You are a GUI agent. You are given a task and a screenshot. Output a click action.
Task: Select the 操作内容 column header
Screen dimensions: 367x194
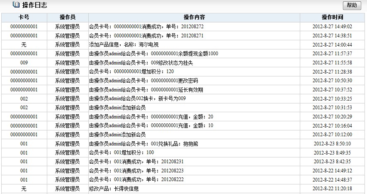[x=194, y=17]
